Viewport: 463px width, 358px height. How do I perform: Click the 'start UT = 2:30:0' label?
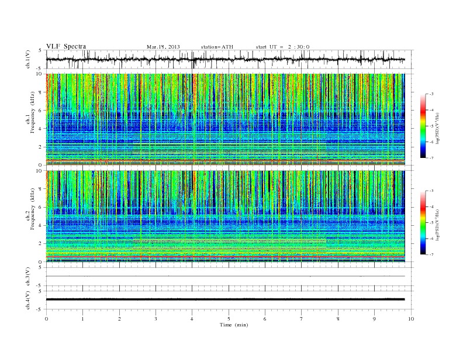pos(282,47)
